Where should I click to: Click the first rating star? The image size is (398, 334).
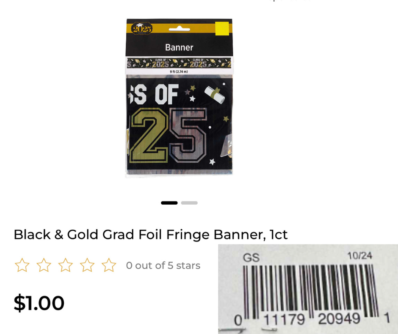tap(22, 265)
